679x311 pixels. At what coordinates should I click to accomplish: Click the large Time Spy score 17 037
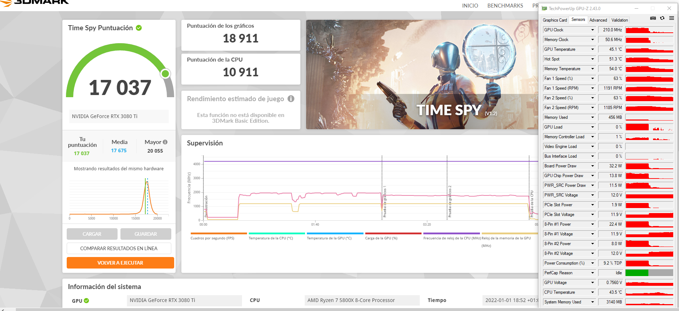pos(120,87)
